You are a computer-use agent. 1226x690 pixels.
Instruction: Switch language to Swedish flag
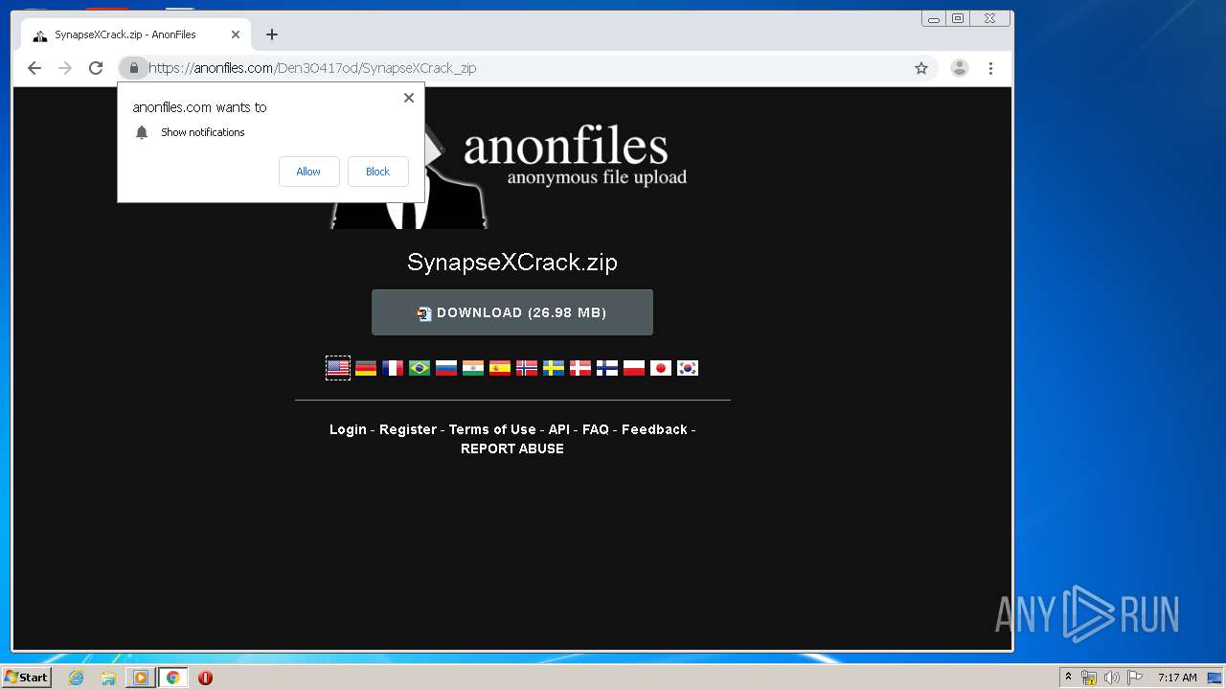pos(554,368)
